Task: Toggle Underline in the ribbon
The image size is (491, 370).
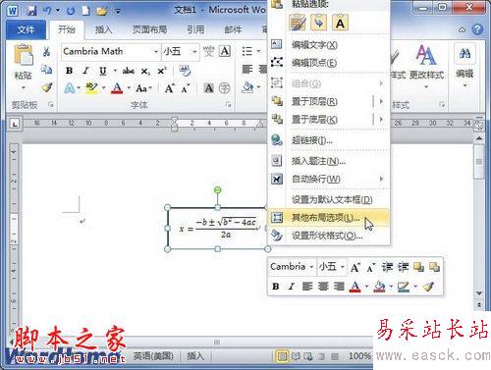Action: (103, 71)
